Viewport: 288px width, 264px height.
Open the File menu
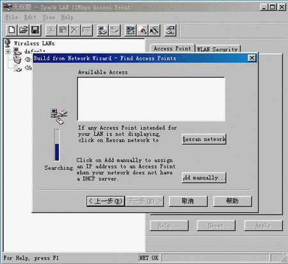(x=12, y=17)
